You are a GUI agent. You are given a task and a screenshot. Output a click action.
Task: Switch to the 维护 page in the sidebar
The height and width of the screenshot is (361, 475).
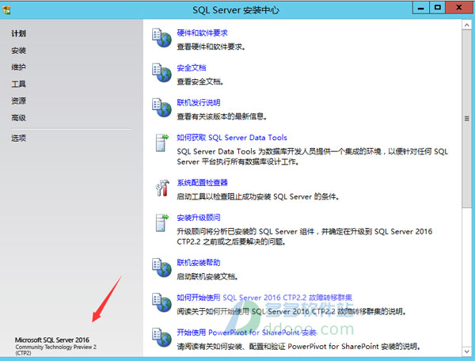click(x=18, y=67)
